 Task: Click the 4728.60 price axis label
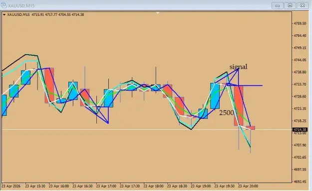click(300, 96)
